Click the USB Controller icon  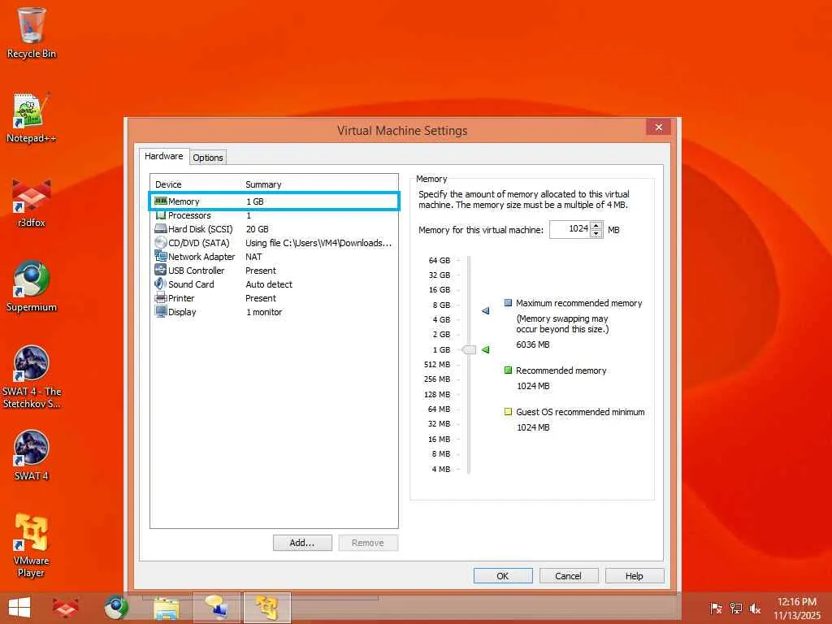[x=160, y=270]
